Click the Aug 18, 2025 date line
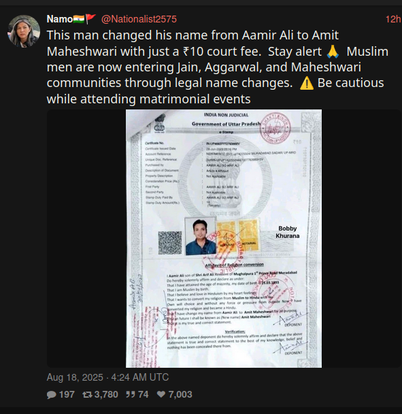 pyautogui.click(x=107, y=377)
